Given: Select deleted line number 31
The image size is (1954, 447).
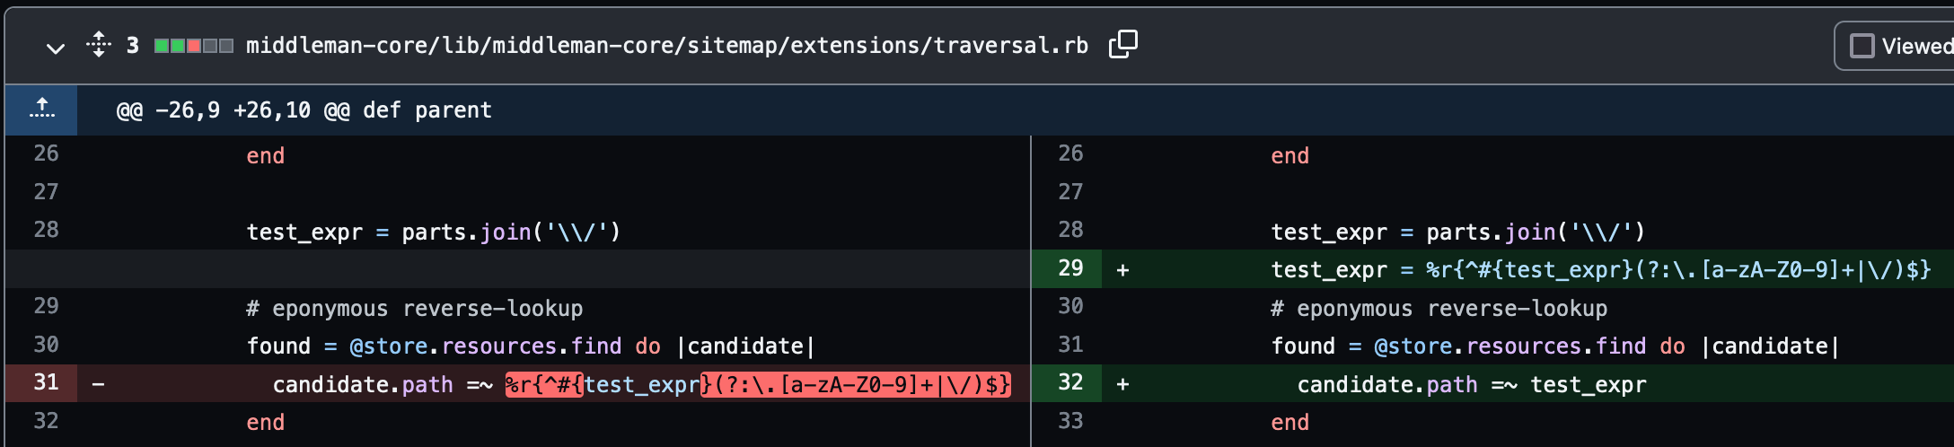Looking at the screenshot, I should 46,382.
